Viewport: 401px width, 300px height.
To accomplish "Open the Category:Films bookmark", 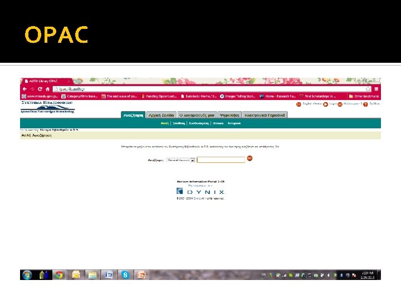I will (x=80, y=96).
